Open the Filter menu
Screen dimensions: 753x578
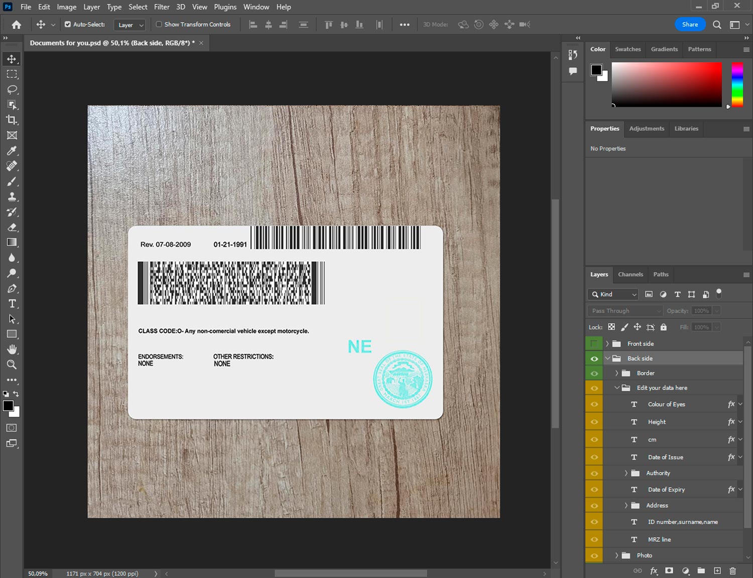[x=161, y=7]
